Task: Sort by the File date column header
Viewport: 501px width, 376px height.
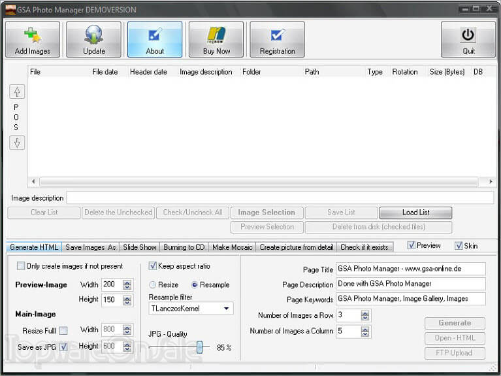Action: click(x=109, y=72)
